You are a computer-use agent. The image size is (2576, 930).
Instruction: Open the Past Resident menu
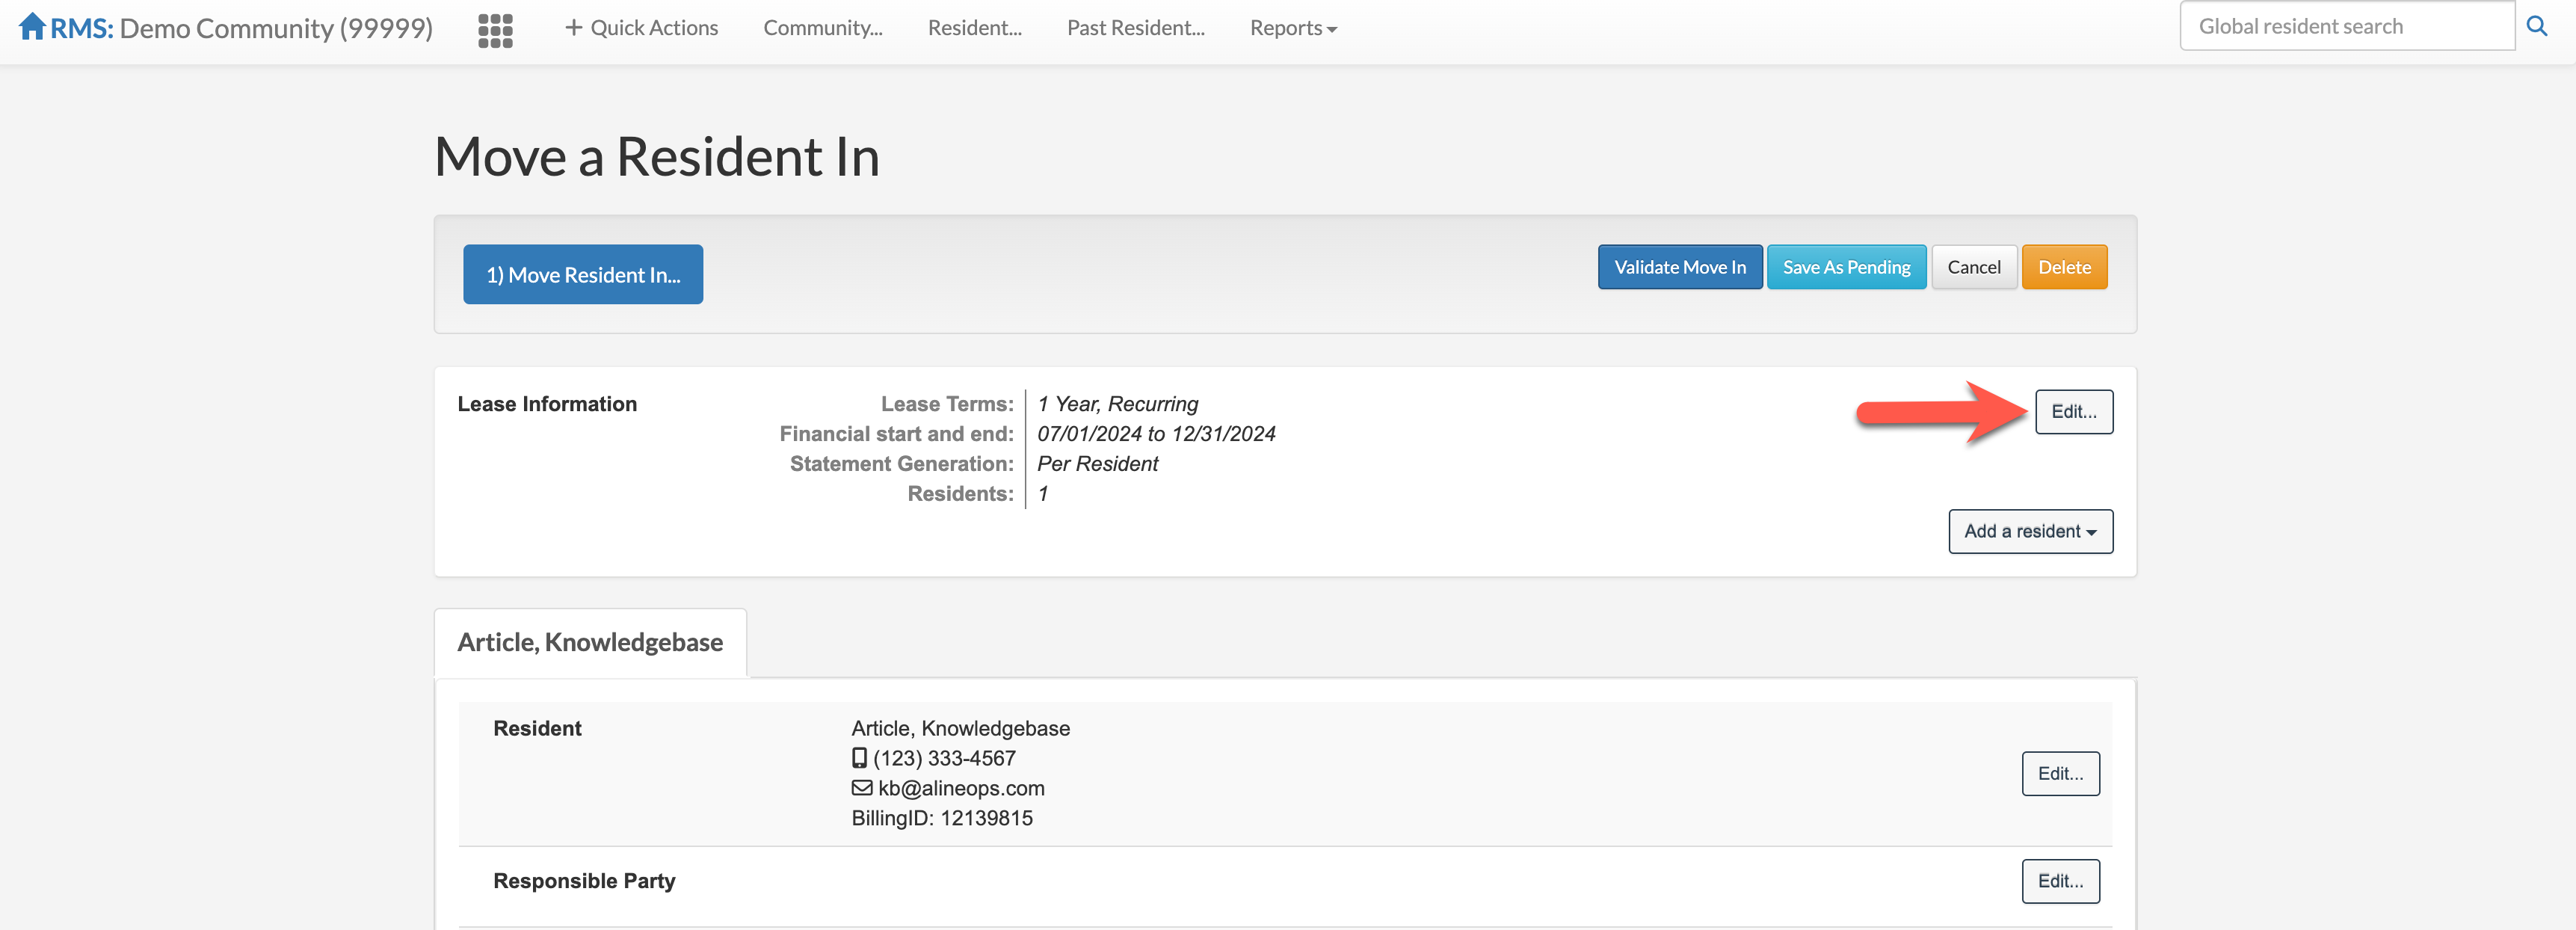[x=1135, y=28]
